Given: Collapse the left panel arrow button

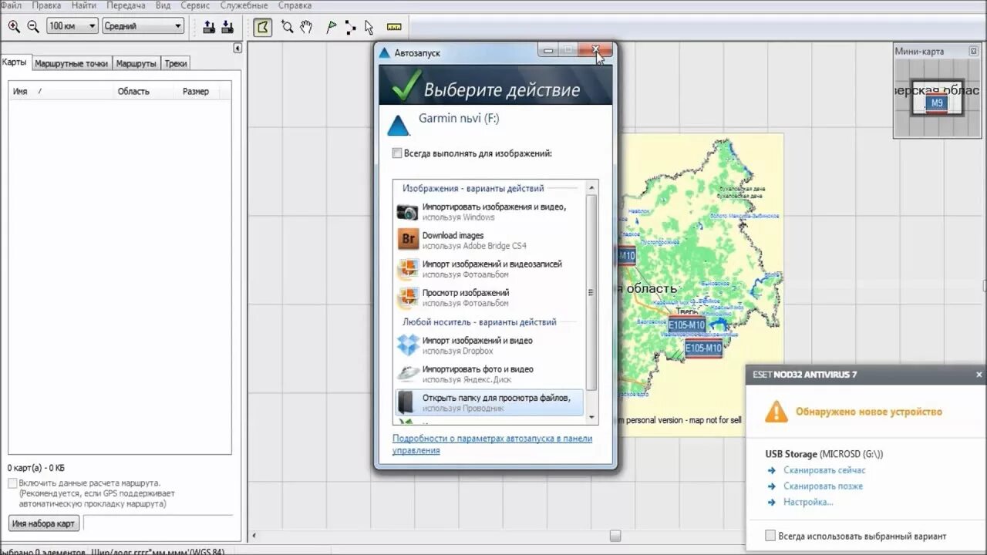Looking at the screenshot, I should point(237,48).
